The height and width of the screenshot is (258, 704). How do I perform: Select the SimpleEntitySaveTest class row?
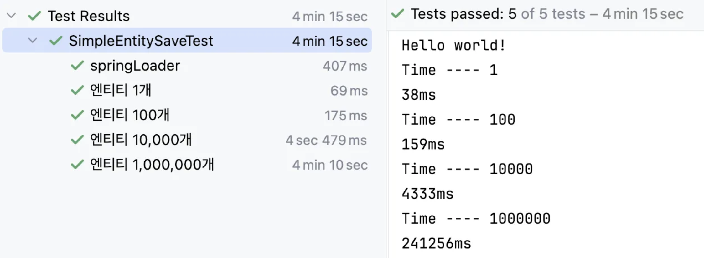pos(187,40)
